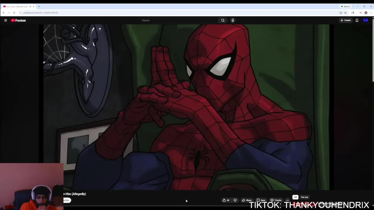Focus the YouTube search field
This screenshot has width=374, height=210.
point(179,20)
